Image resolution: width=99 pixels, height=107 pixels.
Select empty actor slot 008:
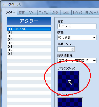coord(29,54)
